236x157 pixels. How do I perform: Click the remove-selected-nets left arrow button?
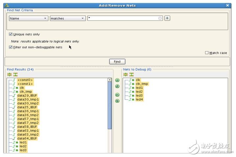[x=117, y=95]
